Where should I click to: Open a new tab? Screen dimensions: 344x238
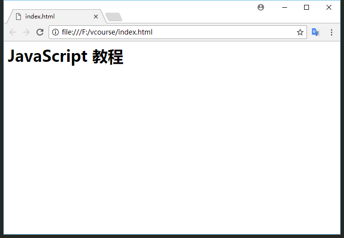pyautogui.click(x=113, y=17)
